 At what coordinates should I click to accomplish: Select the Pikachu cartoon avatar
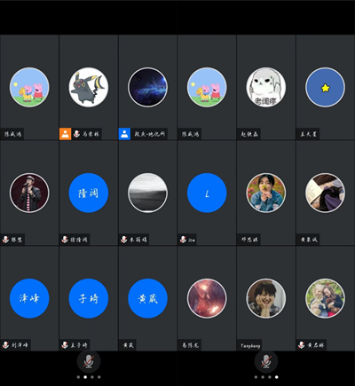89,87
